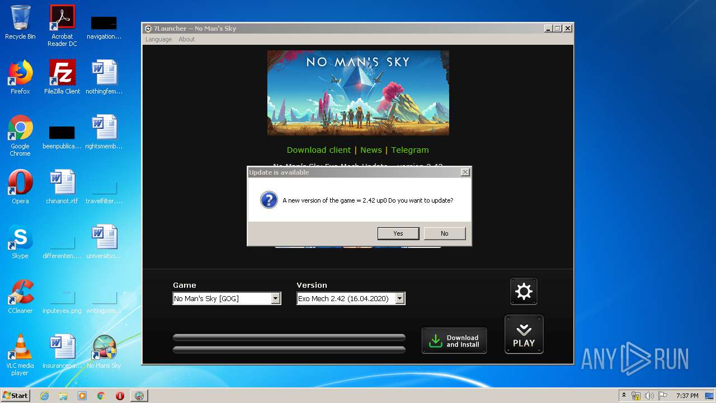Open the About menu
Viewport: 716px width, 403px height.
pos(187,39)
